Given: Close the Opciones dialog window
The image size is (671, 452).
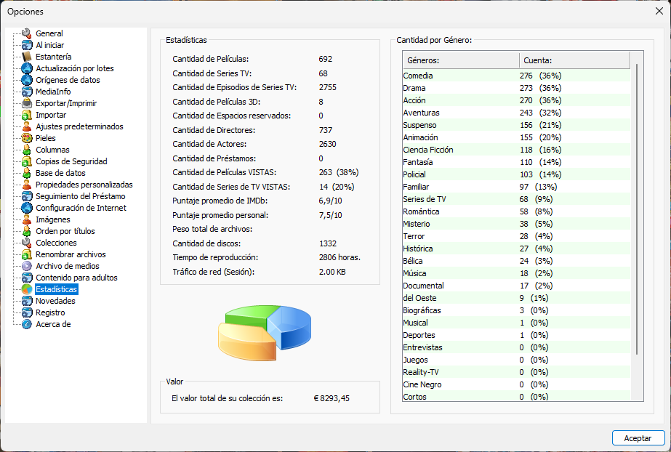Looking at the screenshot, I should 659,11.
